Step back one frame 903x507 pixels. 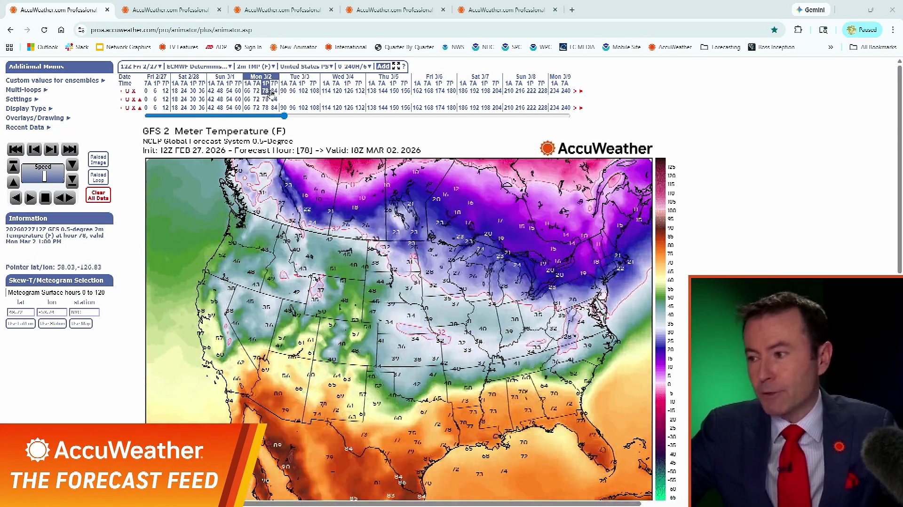[x=34, y=149]
